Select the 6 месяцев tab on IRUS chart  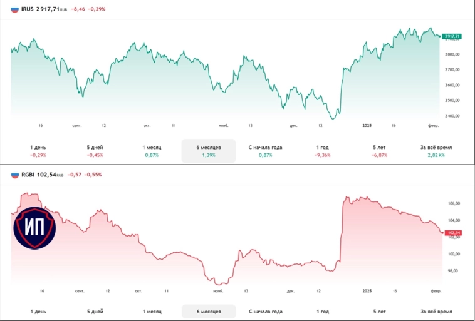[x=208, y=151]
